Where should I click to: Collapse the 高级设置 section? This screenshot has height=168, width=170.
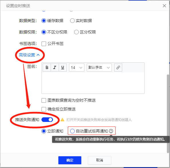(x=29, y=55)
